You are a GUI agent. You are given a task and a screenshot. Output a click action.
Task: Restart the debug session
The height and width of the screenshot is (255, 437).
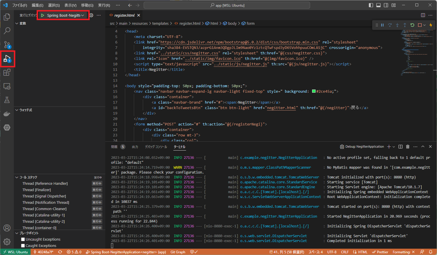point(412,25)
